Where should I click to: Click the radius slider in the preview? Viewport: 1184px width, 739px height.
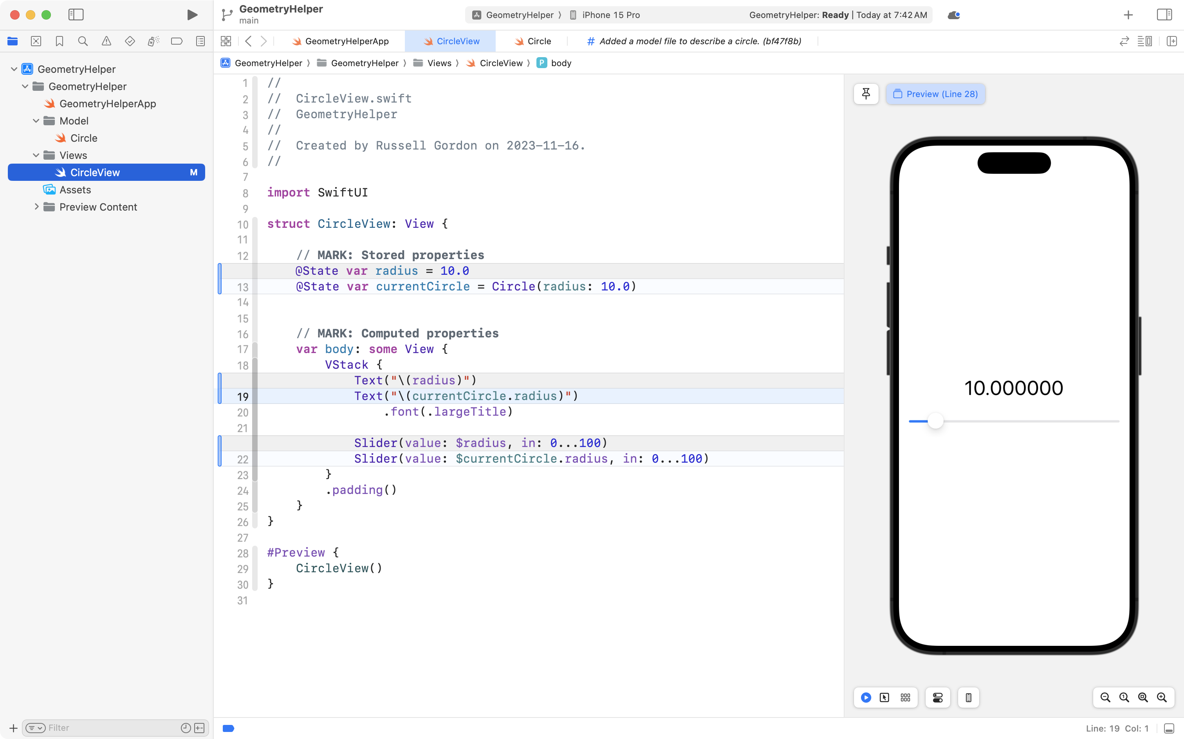(935, 420)
